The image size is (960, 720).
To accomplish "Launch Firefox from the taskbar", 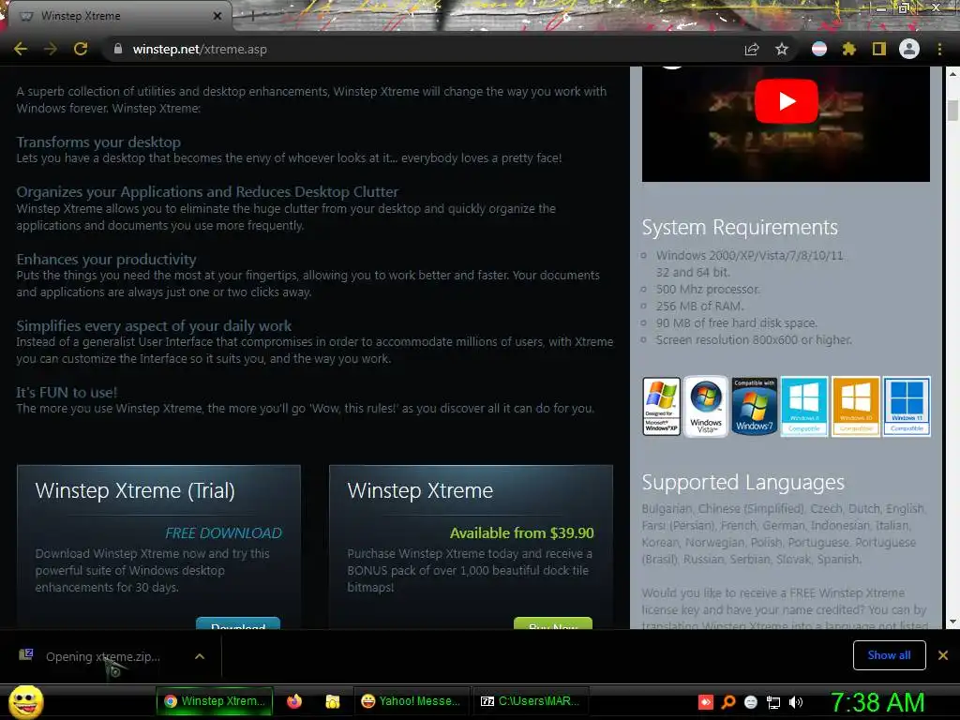I will [x=294, y=701].
